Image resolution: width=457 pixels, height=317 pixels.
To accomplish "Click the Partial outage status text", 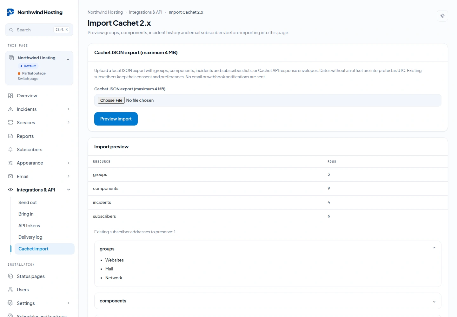I will [x=34, y=73].
